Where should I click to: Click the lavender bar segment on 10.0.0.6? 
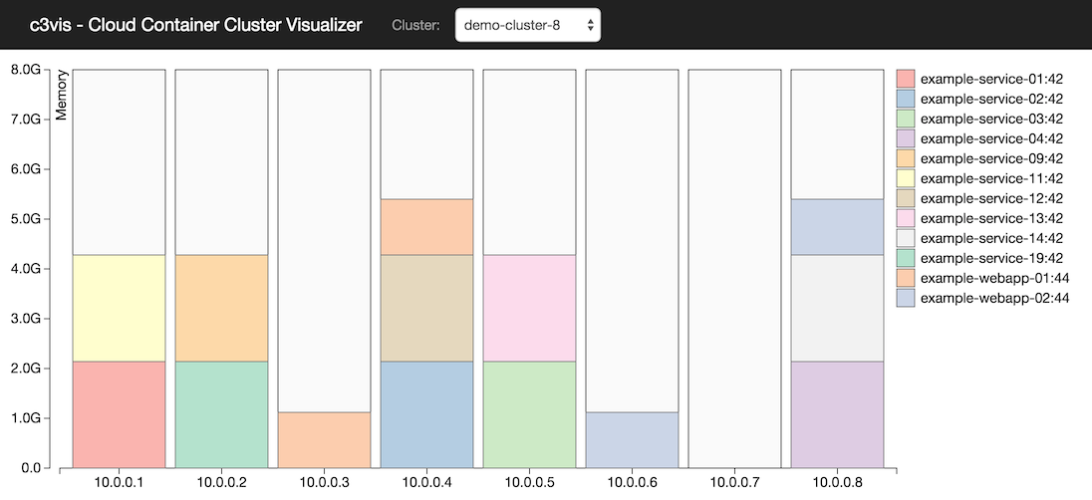pyautogui.click(x=632, y=439)
